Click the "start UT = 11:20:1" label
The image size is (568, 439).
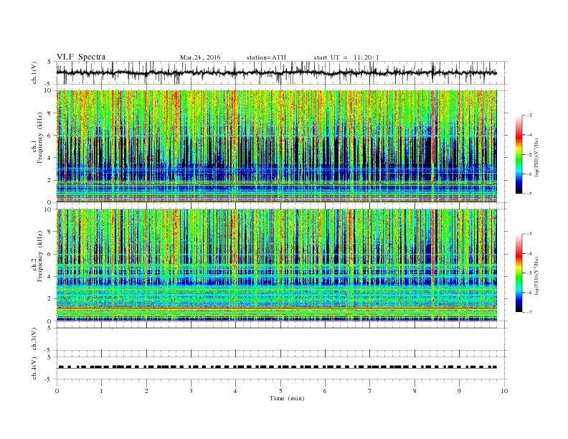[346, 57]
